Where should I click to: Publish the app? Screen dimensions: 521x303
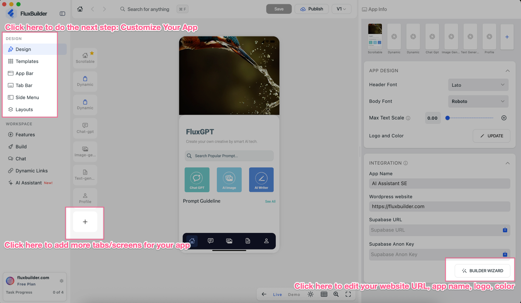pyautogui.click(x=312, y=9)
